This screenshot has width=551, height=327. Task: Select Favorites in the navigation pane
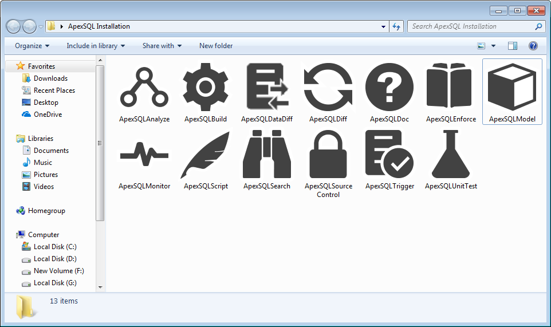point(41,66)
